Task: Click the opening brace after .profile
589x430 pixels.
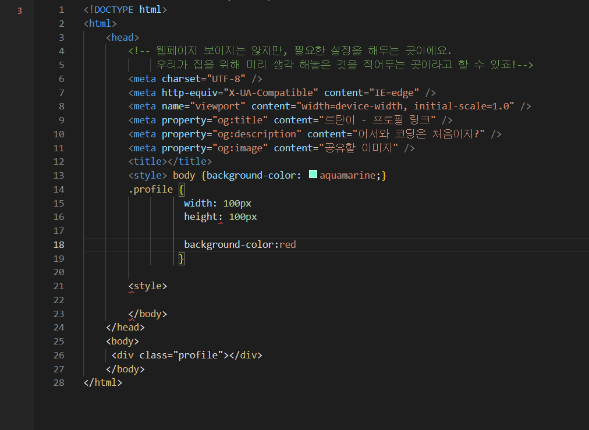Action: click(x=182, y=189)
